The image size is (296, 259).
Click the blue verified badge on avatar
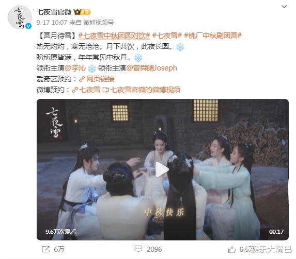coord(28,26)
